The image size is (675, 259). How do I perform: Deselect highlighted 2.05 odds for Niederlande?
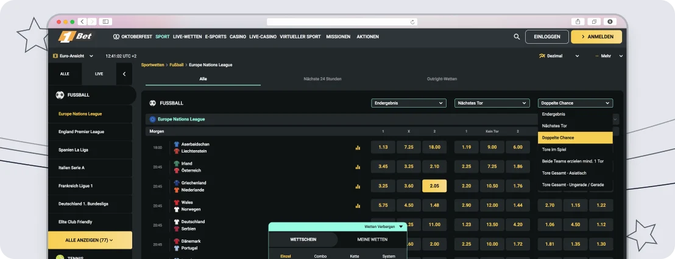(434, 186)
